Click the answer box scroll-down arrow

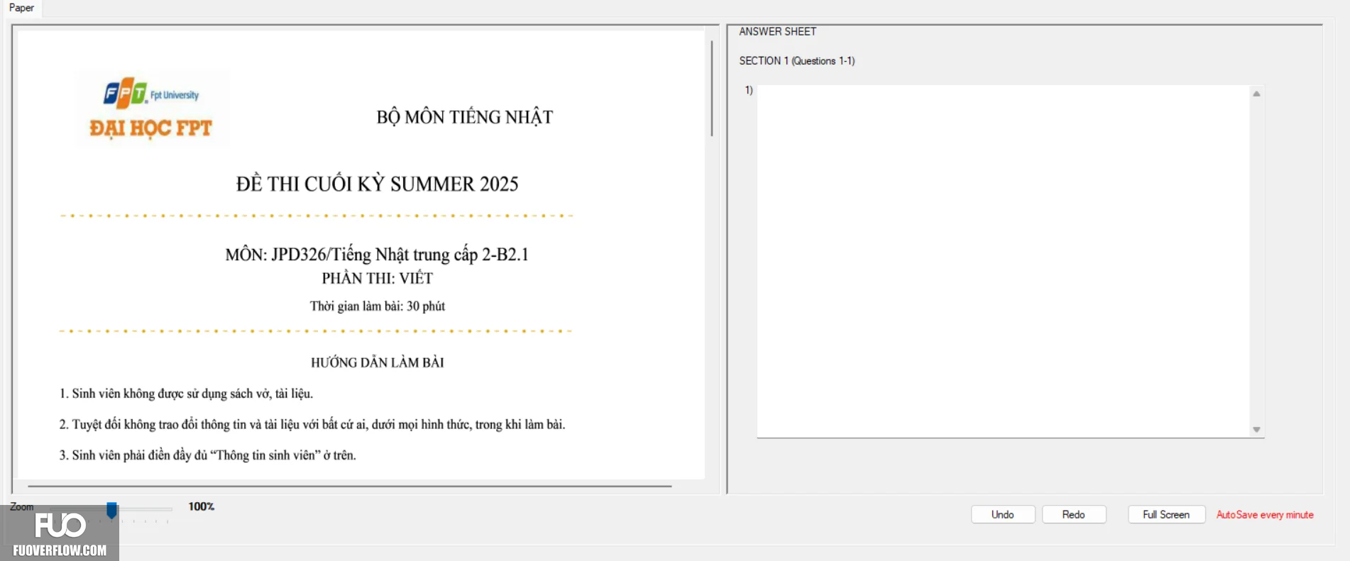coord(1256,430)
